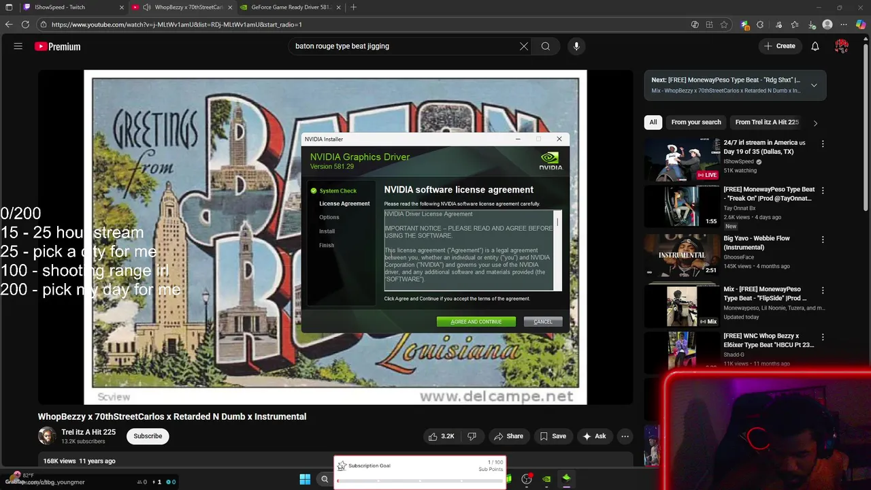Dislike the video with thumbs down
Viewport: 871px width, 490px height.
[472, 436]
